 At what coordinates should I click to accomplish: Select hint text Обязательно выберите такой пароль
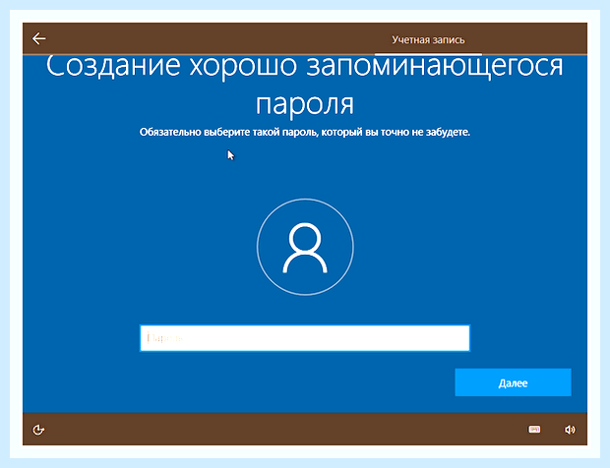click(x=228, y=132)
